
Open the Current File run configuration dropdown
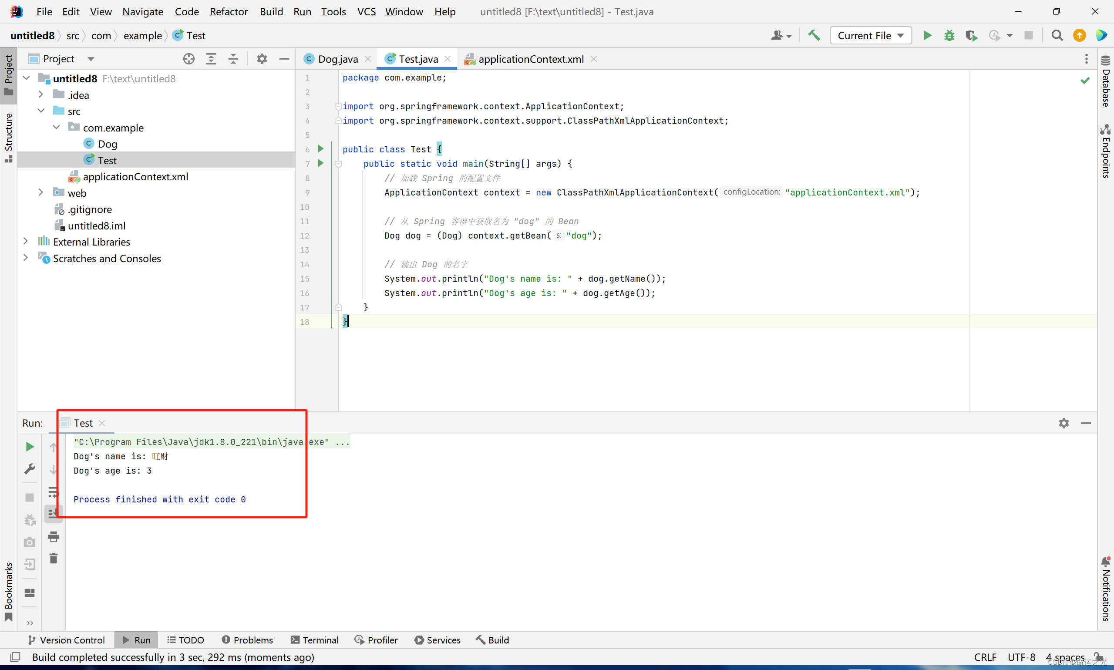click(870, 35)
